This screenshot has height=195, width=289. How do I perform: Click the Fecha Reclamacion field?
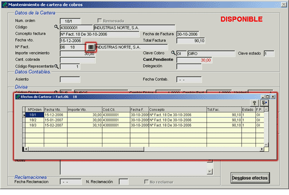(70, 182)
